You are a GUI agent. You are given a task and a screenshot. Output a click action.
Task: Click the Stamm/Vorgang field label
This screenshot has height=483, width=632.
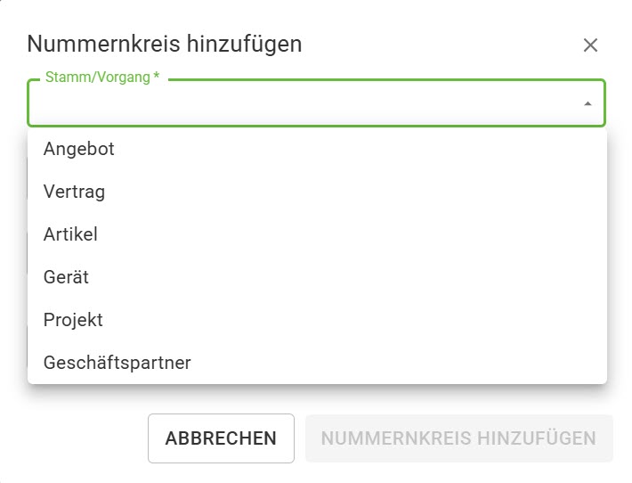tap(102, 78)
